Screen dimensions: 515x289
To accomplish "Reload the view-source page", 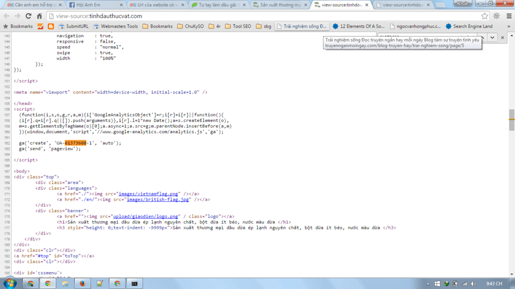I will pyautogui.click(x=28, y=16).
